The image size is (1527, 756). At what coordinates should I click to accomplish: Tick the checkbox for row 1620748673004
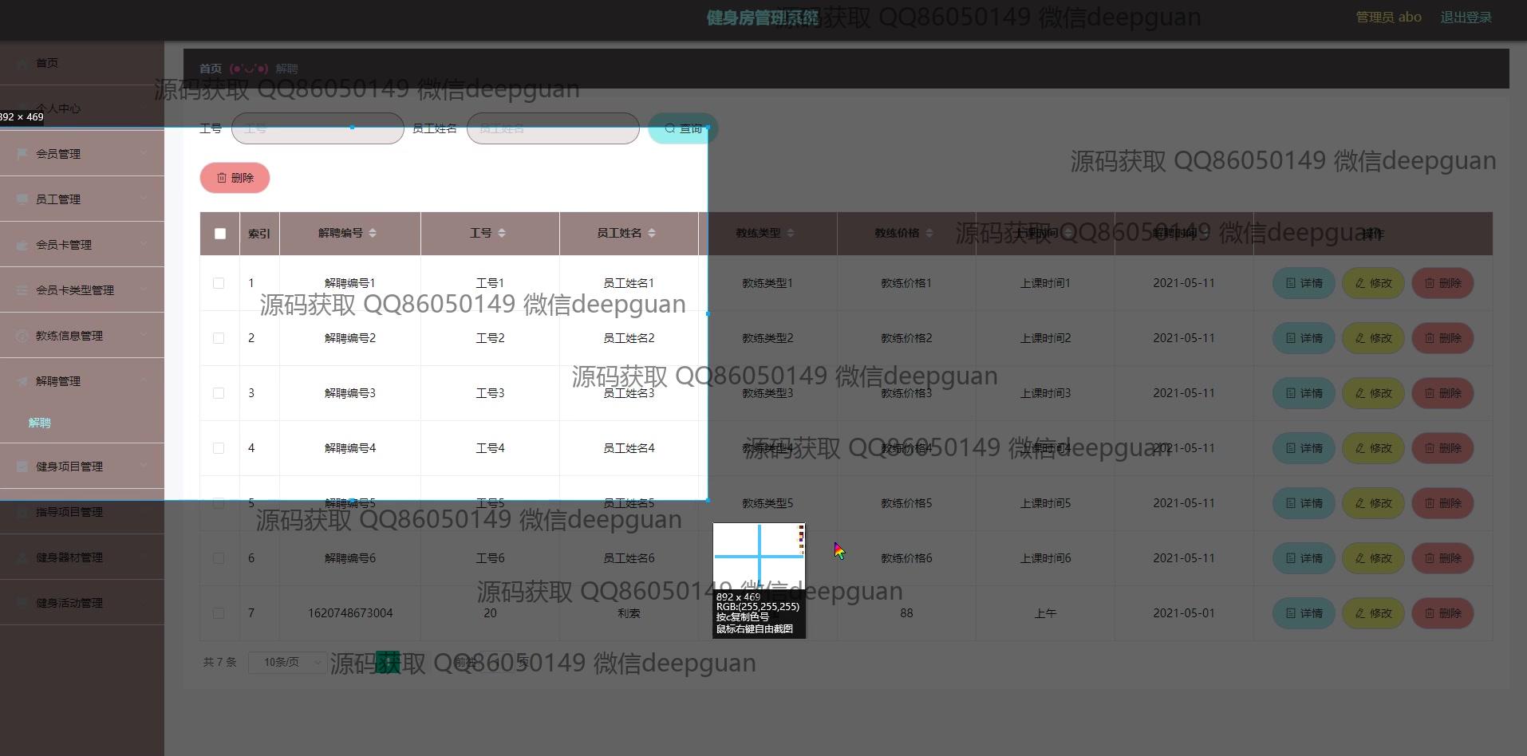click(x=219, y=613)
